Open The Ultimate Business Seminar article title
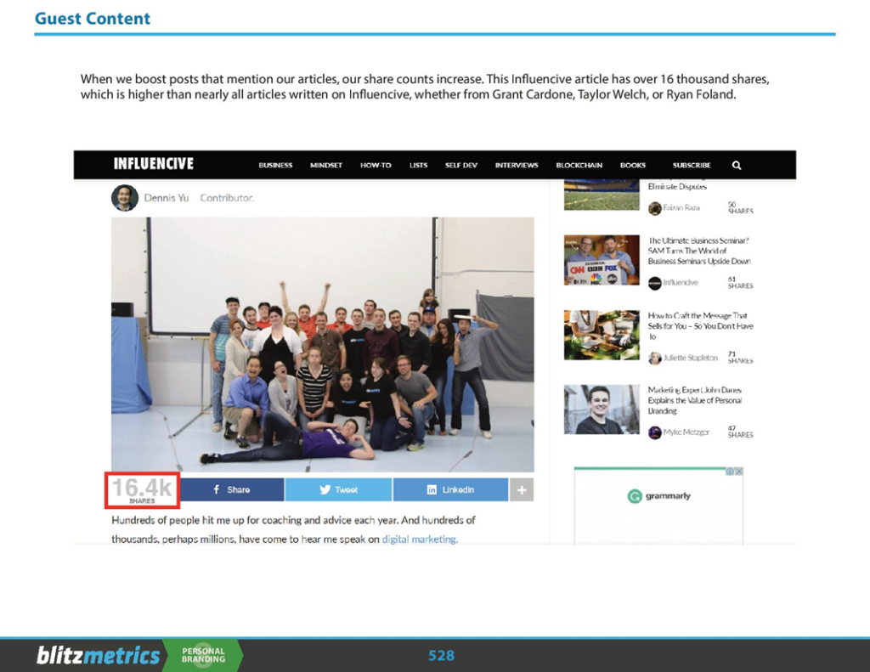870x672 pixels. (699, 251)
